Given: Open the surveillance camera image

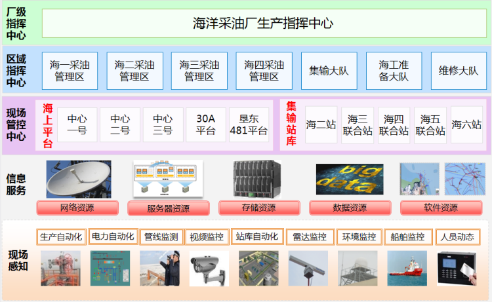Looking at the screenshot, I should [207, 269].
